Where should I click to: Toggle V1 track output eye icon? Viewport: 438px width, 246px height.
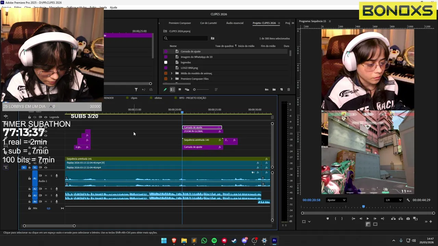coord(46,167)
